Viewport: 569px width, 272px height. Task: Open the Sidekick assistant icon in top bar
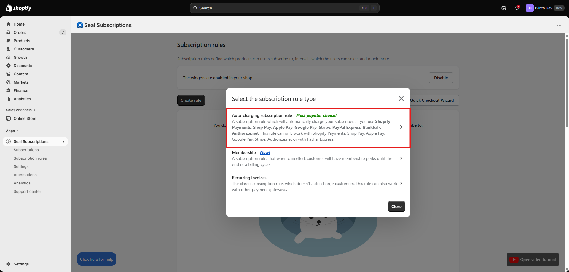click(504, 8)
